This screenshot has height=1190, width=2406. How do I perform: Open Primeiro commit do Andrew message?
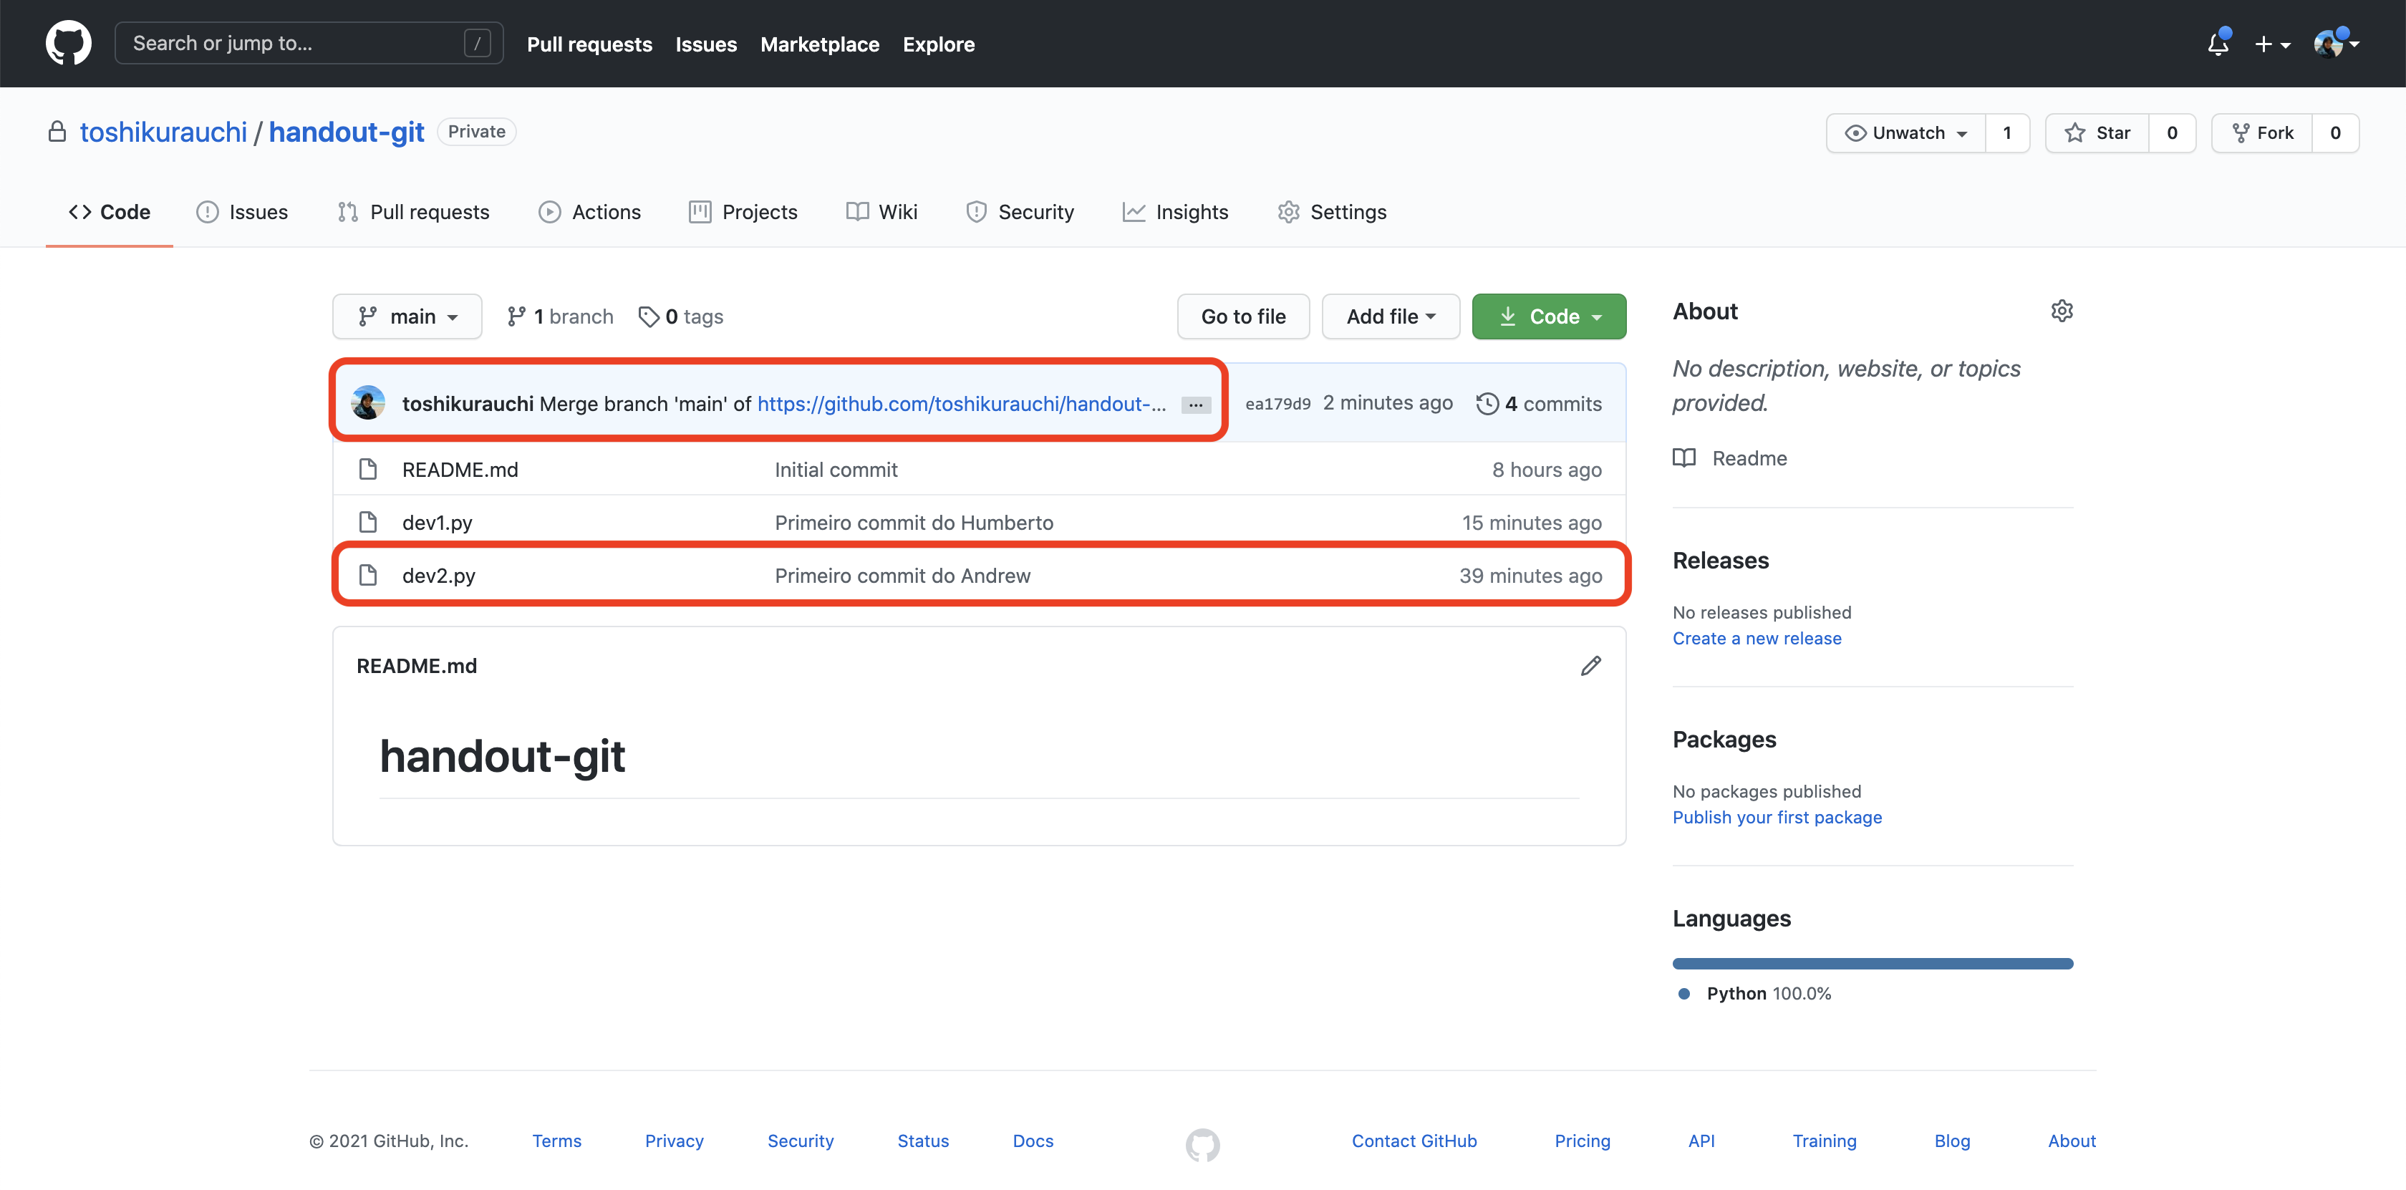point(902,576)
